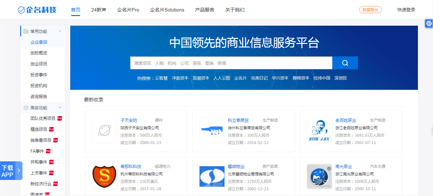Click the 数据导出 button
Viewport: 433px width, 196px height.
[x=370, y=10]
